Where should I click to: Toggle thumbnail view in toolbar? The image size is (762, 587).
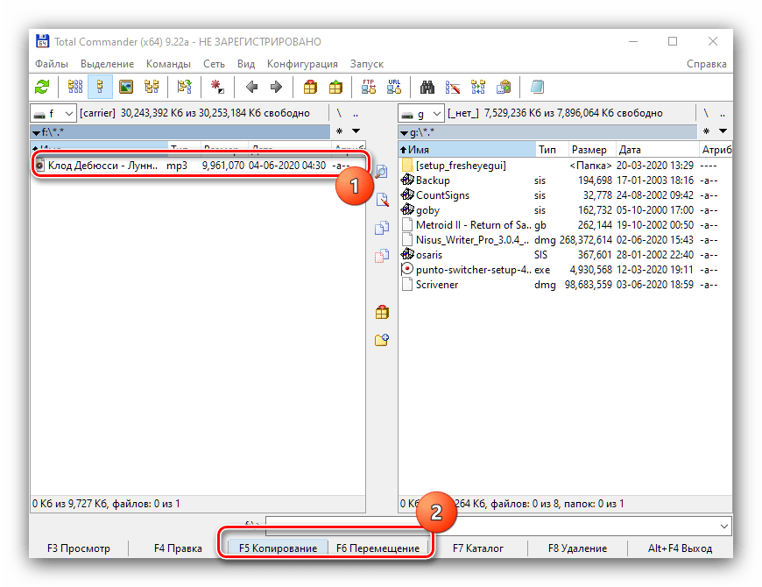tap(126, 87)
